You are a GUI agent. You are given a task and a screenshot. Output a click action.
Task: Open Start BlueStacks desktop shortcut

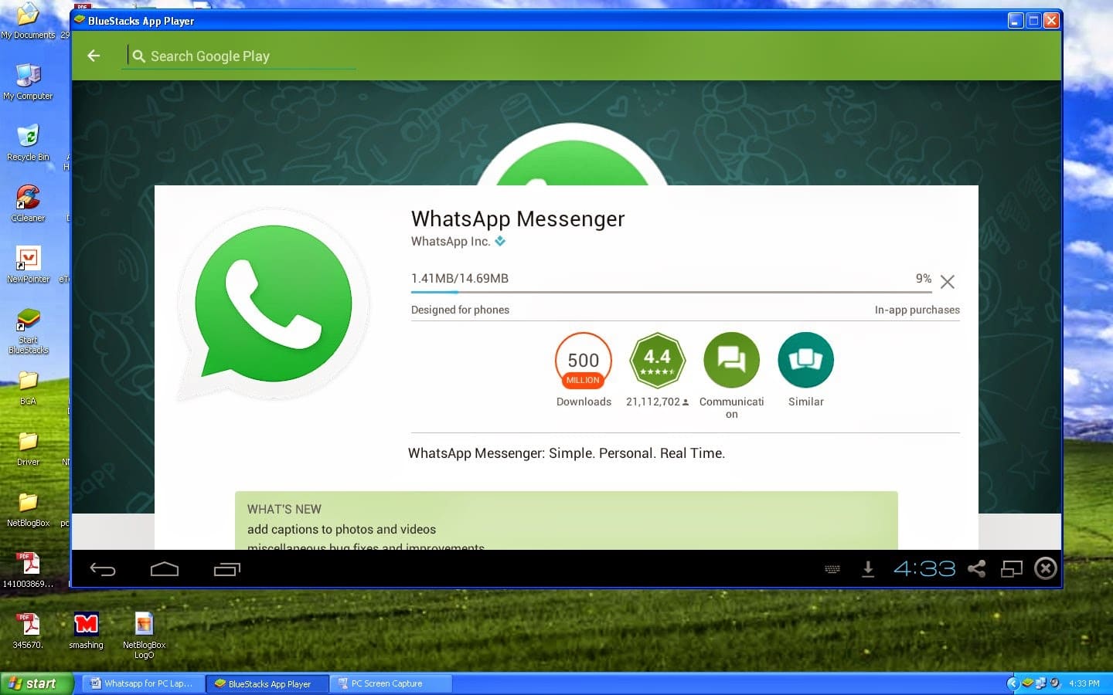28,331
